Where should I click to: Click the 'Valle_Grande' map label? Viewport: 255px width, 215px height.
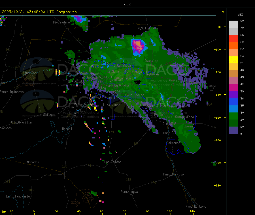[x=84, y=104]
